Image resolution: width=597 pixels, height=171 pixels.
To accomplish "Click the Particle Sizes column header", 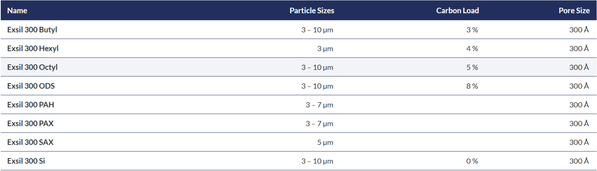I will [311, 10].
